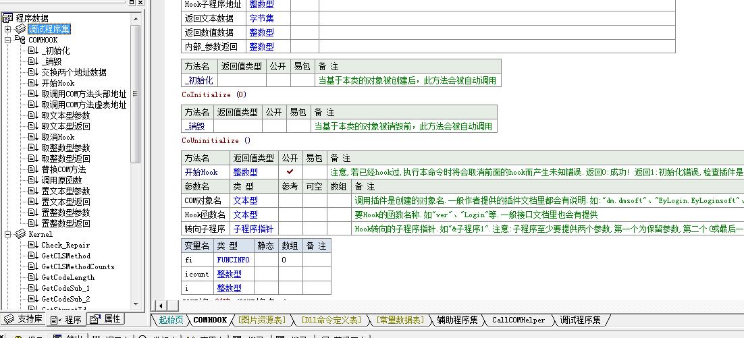Click the subroutine icon beside GetCLSMethodCounts
Screen dimensions: 744x338
(33, 266)
